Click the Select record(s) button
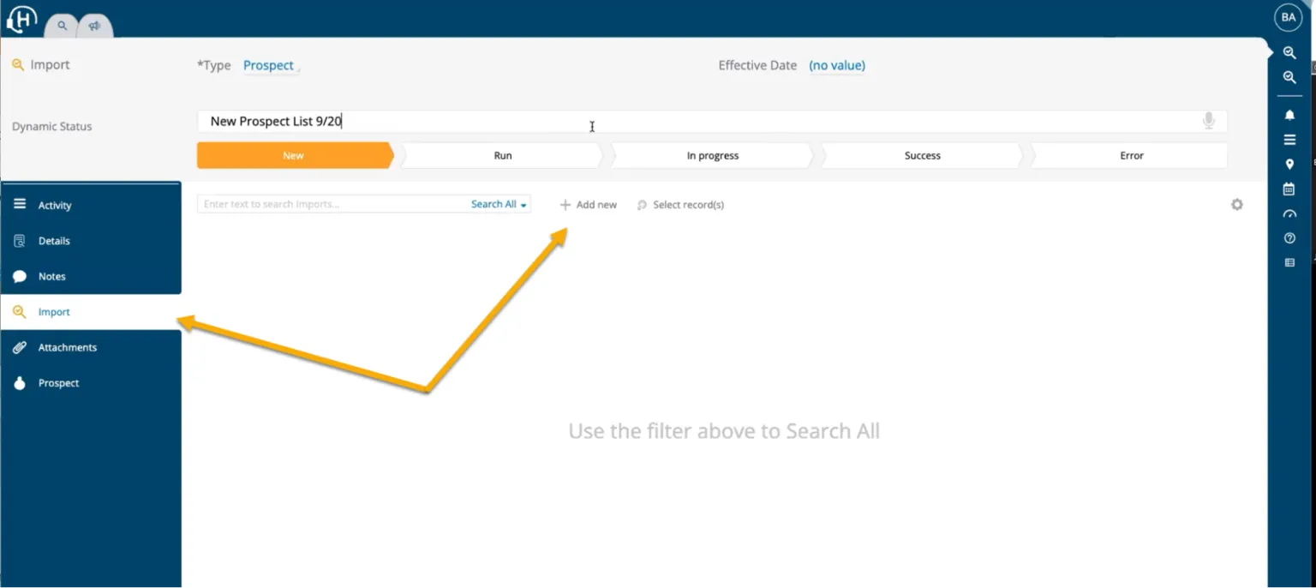Viewport: 1316px width, 588px height. 681,205
